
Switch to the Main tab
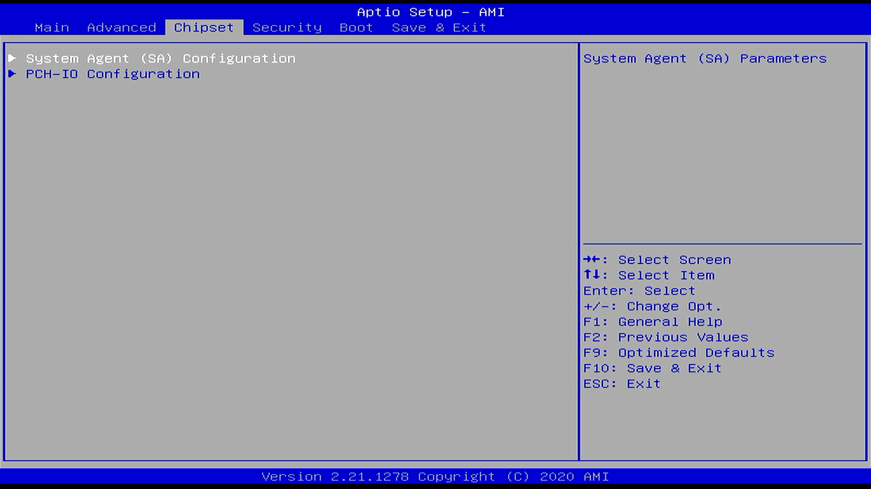point(52,28)
